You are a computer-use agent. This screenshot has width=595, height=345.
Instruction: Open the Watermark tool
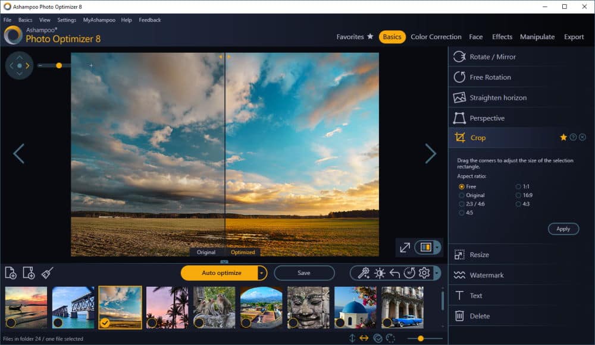(486, 275)
